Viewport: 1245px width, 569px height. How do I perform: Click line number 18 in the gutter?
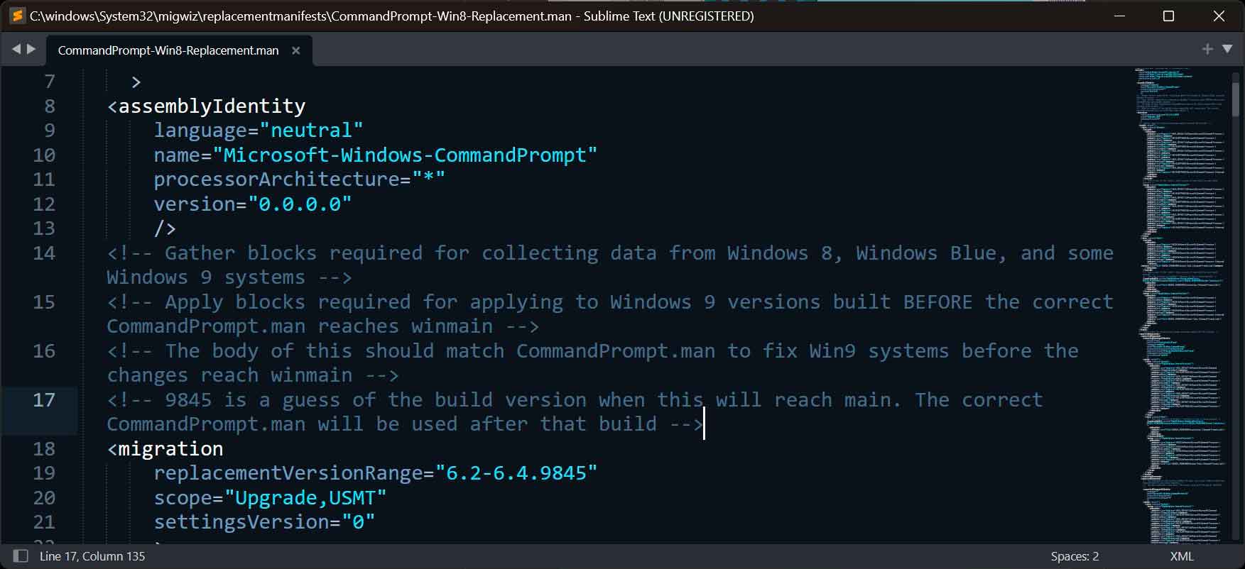click(x=44, y=449)
